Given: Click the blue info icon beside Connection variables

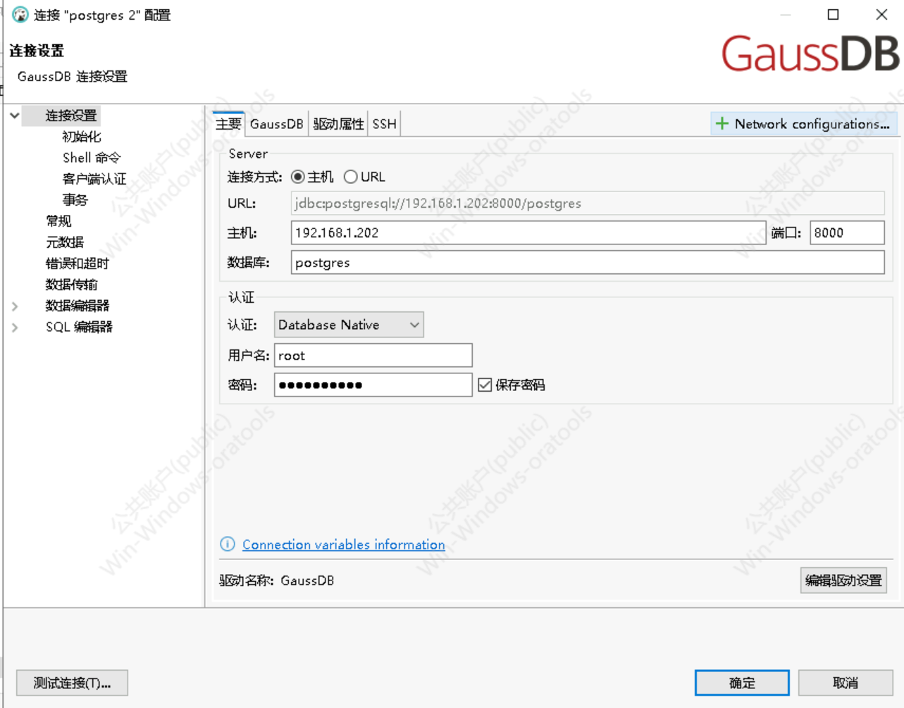Looking at the screenshot, I should pyautogui.click(x=228, y=544).
